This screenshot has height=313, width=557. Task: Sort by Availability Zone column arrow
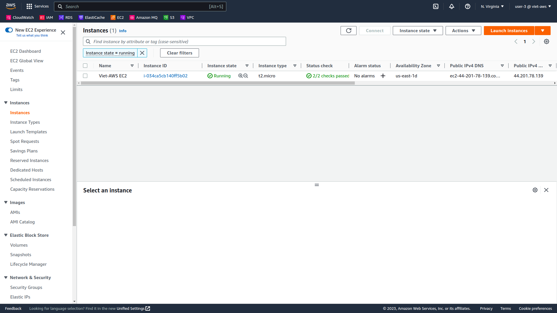tap(438, 66)
